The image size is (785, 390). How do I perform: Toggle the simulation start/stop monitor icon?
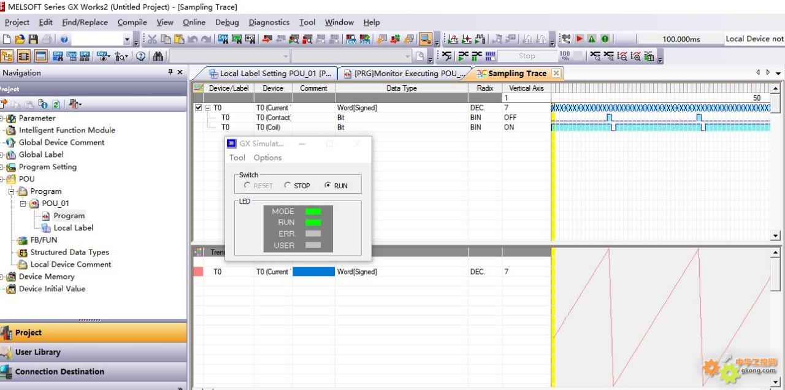tap(425, 39)
